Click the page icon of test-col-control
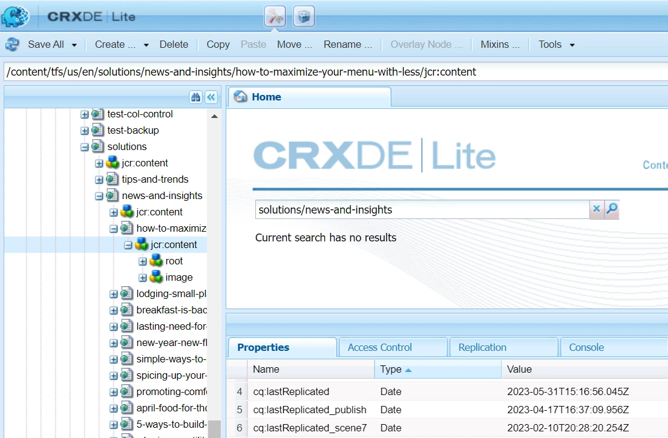Viewport: 668px width, 438px height. [x=97, y=114]
